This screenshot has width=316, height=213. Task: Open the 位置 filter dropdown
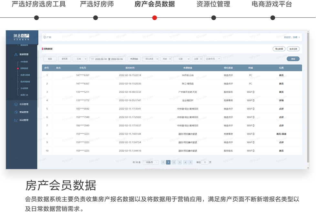[x=182, y=59]
